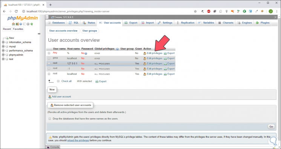This screenshot has height=149, width=281.
Task: Expand the phpmyadmin database node
Action: click(3, 55)
